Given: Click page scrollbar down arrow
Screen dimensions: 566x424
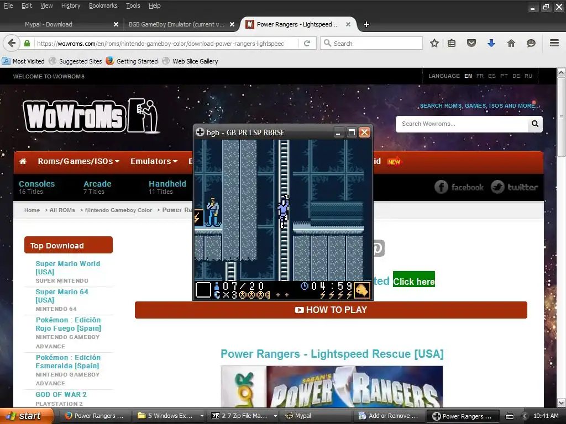Looking at the screenshot, I should 562,402.
